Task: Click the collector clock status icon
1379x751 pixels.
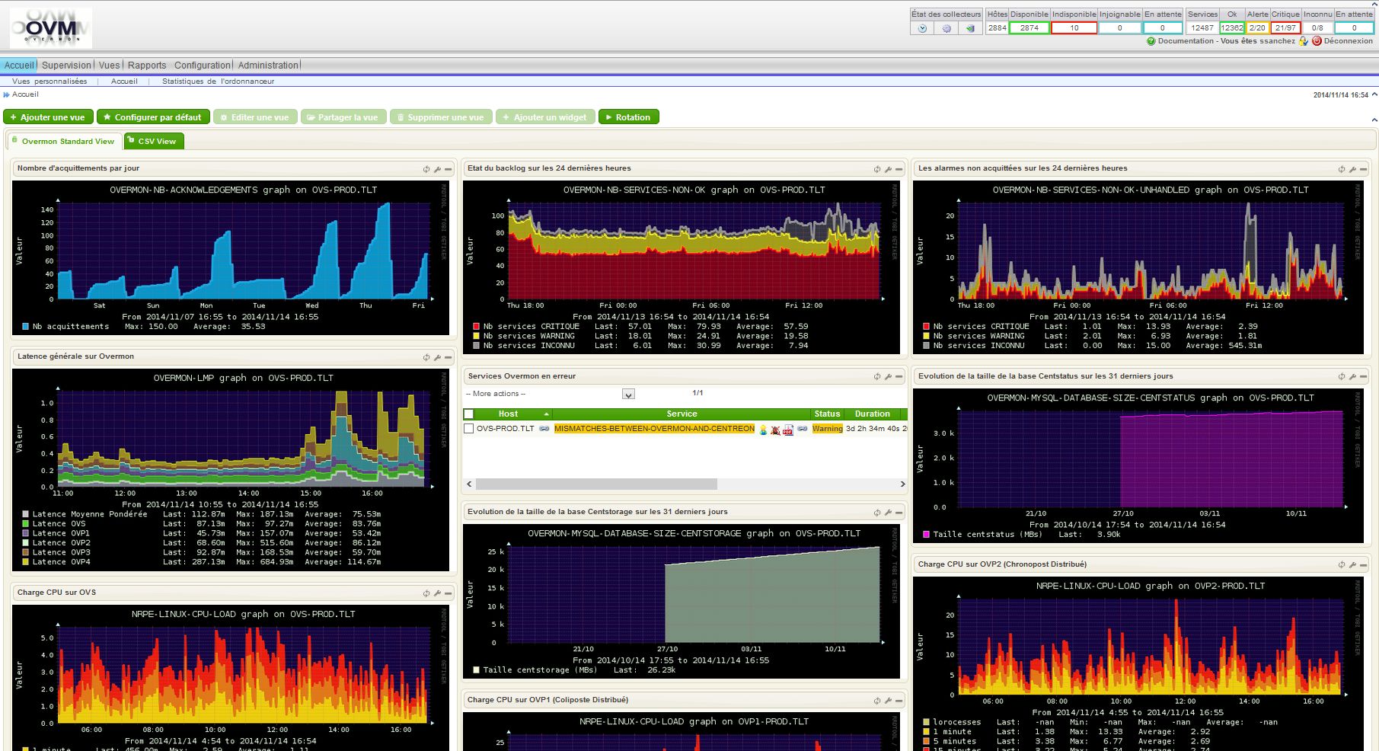Action: pos(922,28)
